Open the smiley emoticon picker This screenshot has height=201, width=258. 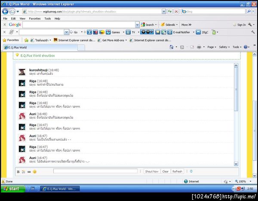click(34, 172)
